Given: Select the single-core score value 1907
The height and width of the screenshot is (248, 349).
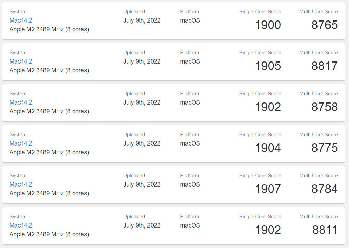Looking at the screenshot, I should click(x=268, y=189).
